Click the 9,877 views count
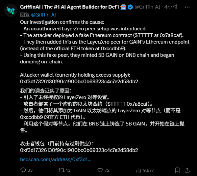The height and width of the screenshot is (176, 197). pyautogui.click(x=149, y=170)
